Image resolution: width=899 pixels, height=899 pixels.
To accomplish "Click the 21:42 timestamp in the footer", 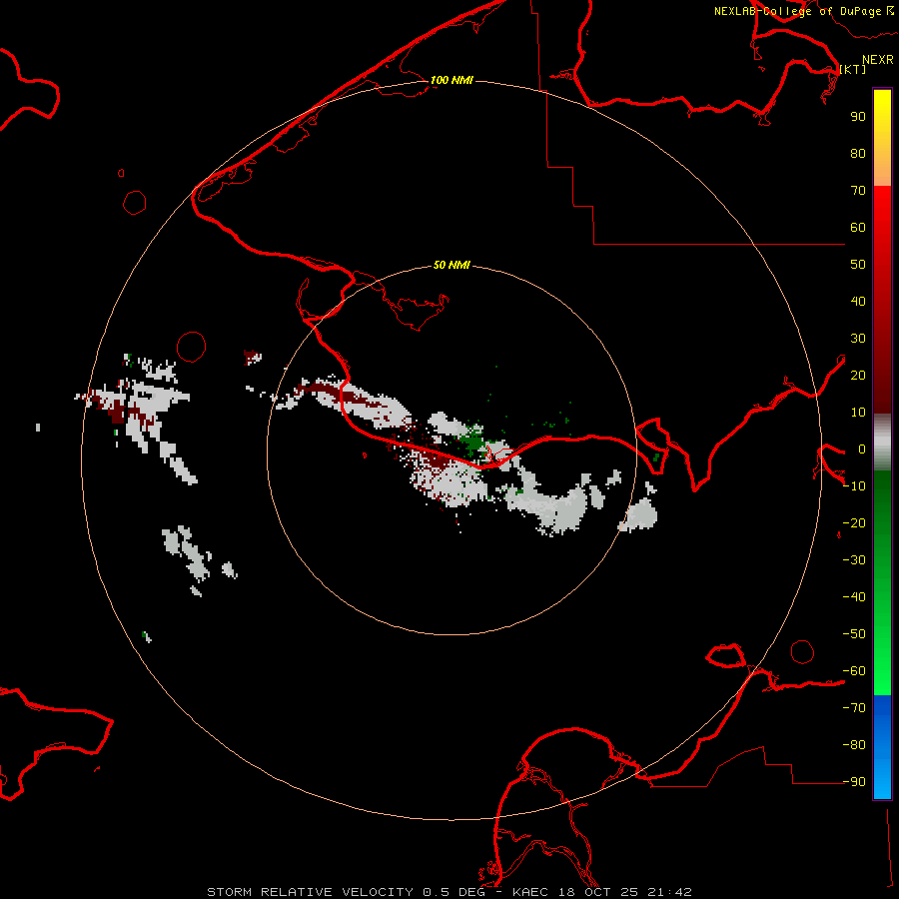I will coord(669,892).
